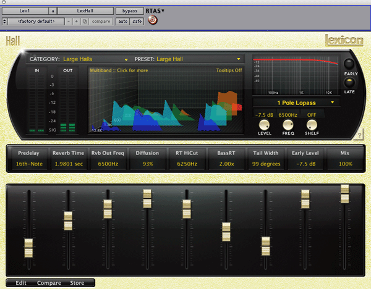This screenshot has height=289, width=371.
Task: Enable automation safe button
Action: point(137,21)
